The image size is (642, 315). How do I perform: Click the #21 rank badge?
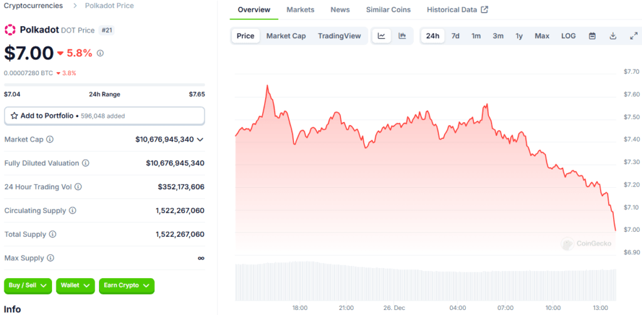tap(107, 30)
